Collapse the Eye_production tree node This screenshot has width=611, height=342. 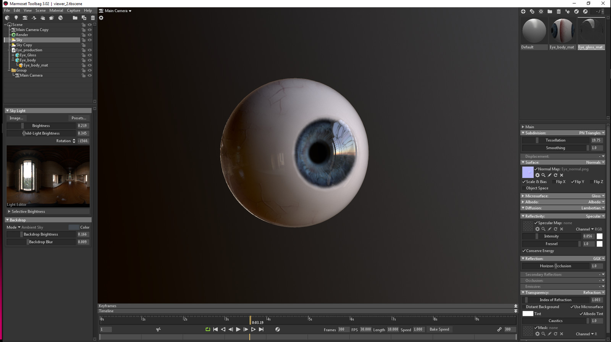[x=9, y=50]
